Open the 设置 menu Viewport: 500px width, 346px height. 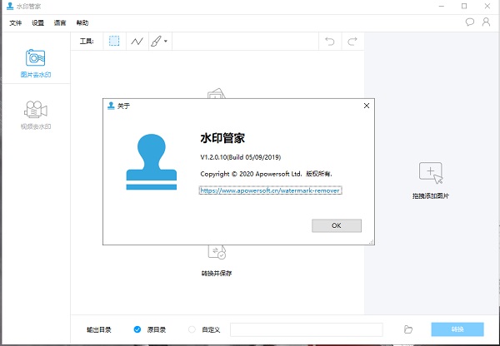tap(37, 23)
